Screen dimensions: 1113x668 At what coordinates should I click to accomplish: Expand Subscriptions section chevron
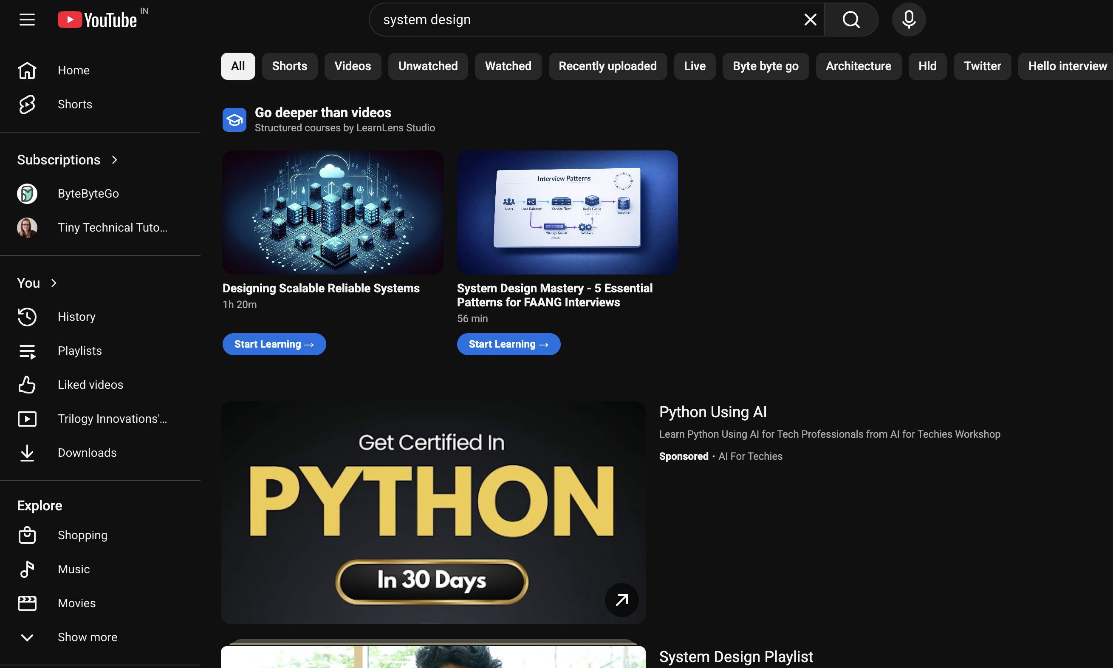point(115,160)
